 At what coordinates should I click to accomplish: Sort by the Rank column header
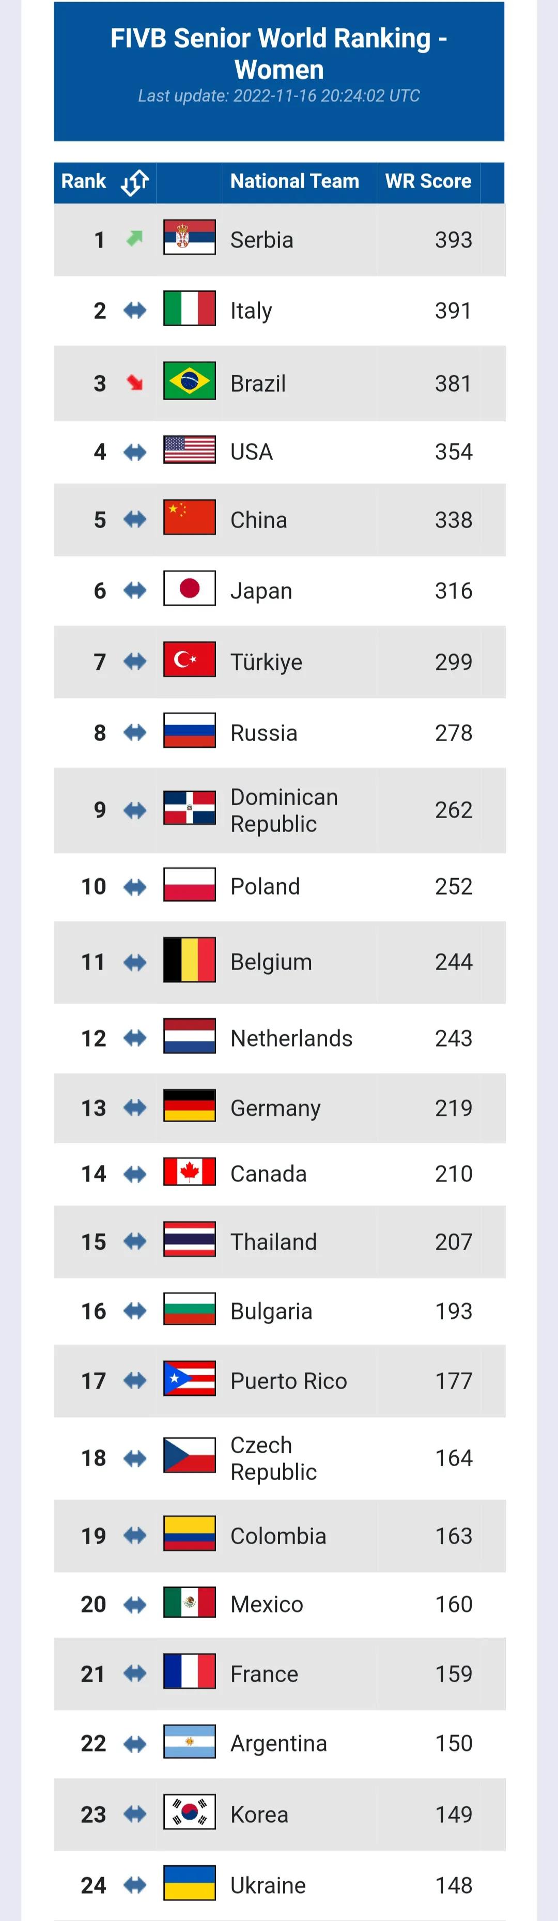point(84,181)
